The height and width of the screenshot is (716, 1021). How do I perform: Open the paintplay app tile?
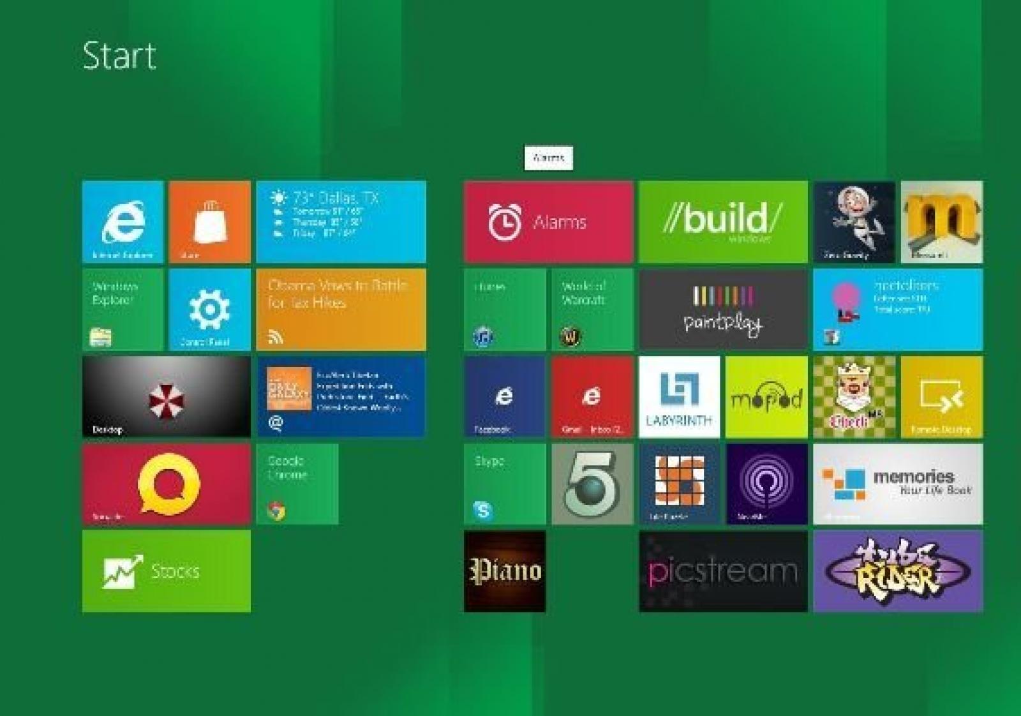pyautogui.click(x=723, y=310)
